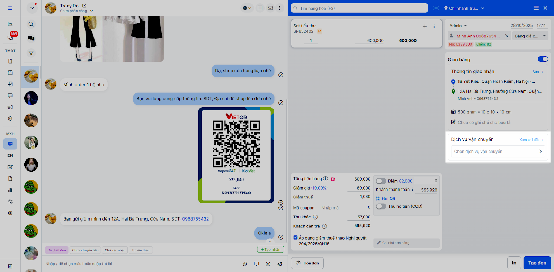Open the main hamburger menu in left sidebar
The height and width of the screenshot is (272, 554).
(10, 8)
